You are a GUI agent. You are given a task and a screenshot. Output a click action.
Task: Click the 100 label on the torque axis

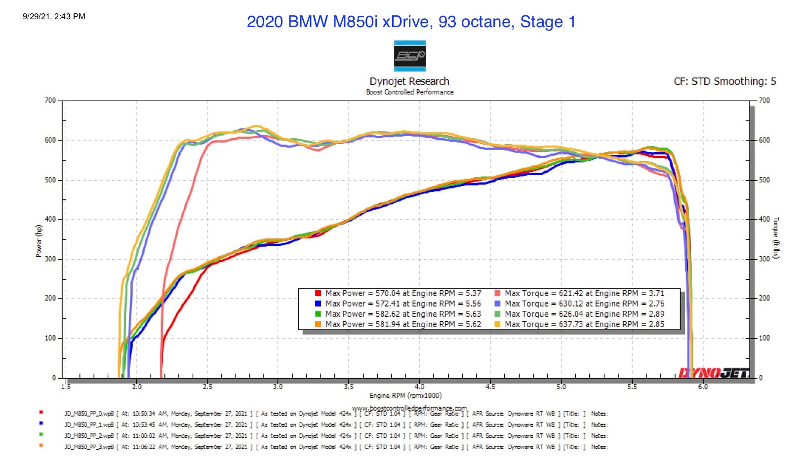pyautogui.click(x=764, y=338)
